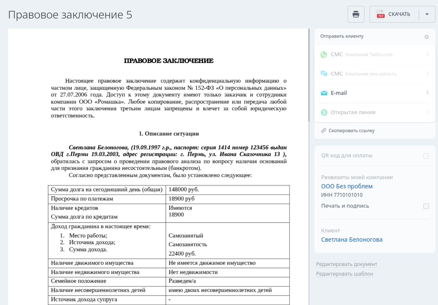Screen dimensions: 438x305
Task: Click the printer icon button
Action: click(x=356, y=14)
